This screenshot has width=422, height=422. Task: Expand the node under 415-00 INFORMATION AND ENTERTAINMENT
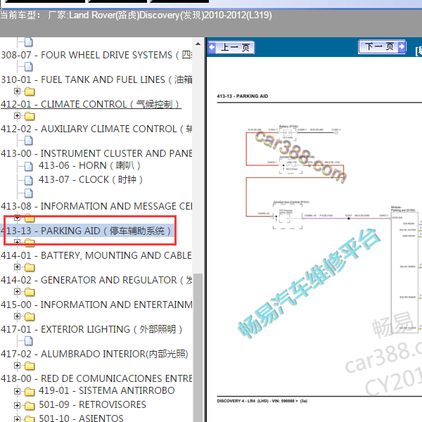[17, 316]
